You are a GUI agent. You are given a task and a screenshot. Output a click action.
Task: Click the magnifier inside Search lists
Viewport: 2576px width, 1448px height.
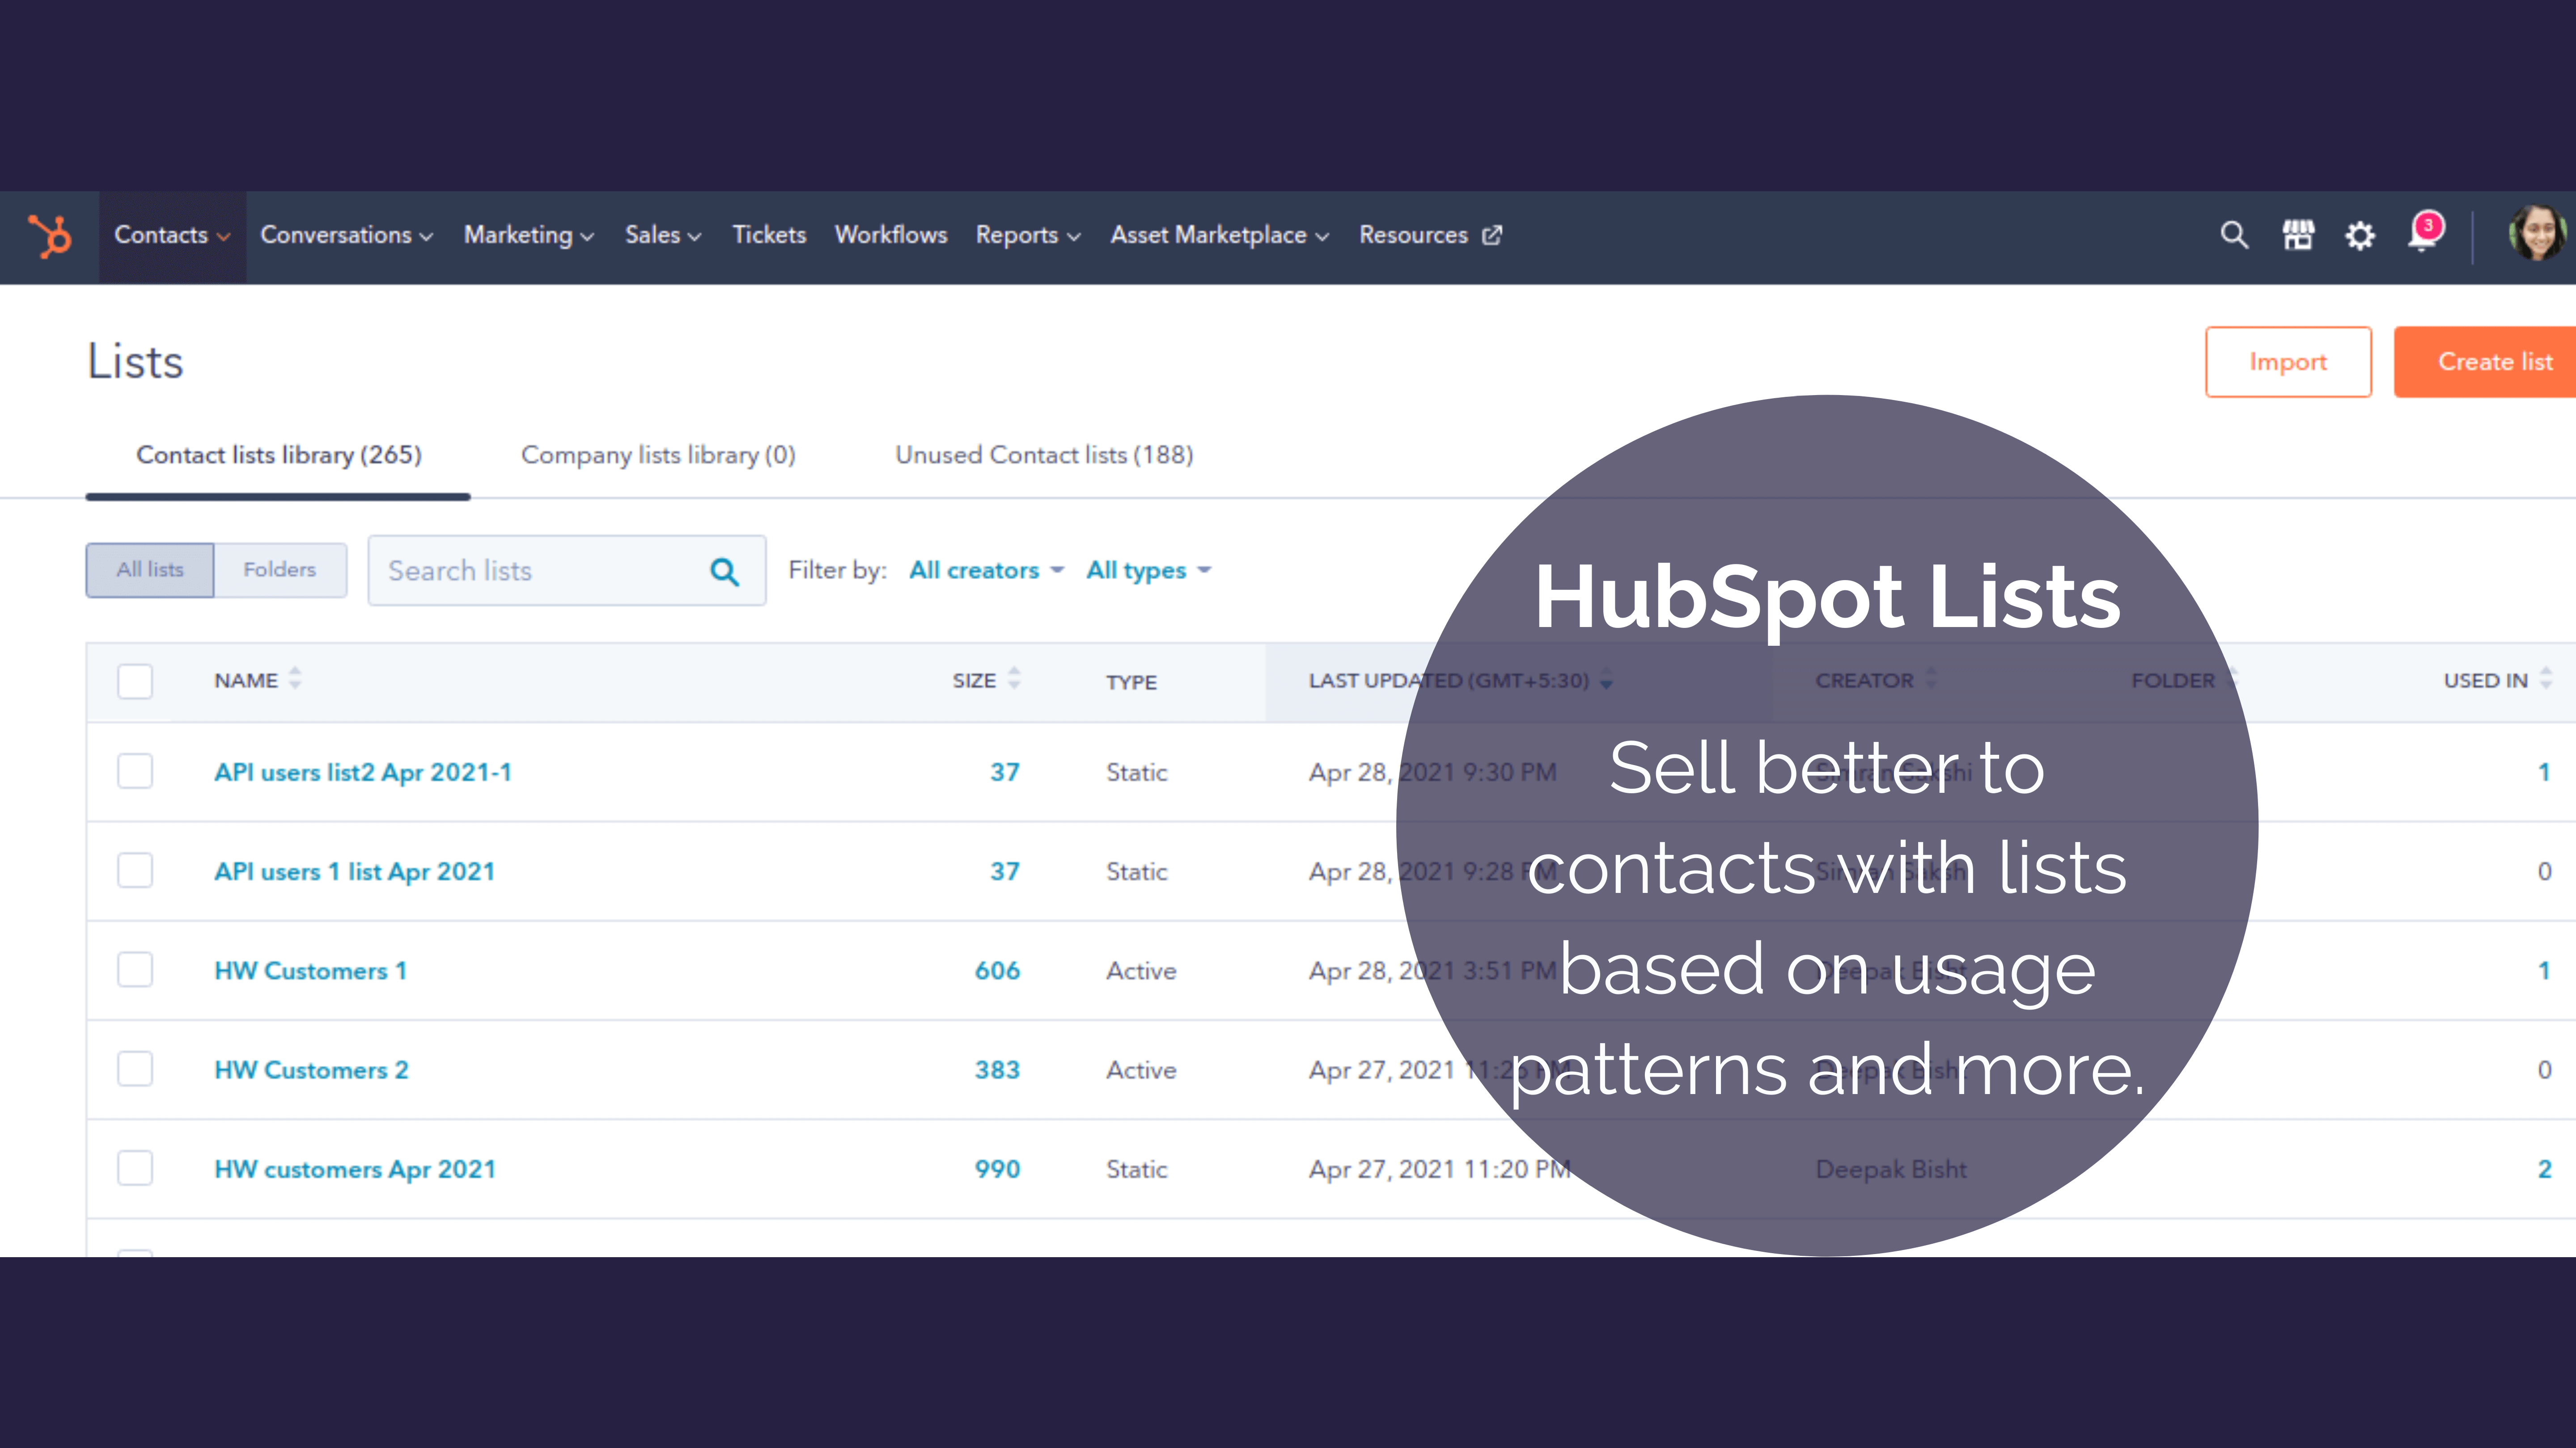tap(724, 572)
